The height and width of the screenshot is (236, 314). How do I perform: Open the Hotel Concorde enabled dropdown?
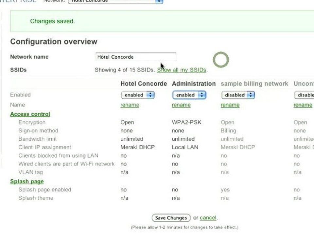click(138, 95)
